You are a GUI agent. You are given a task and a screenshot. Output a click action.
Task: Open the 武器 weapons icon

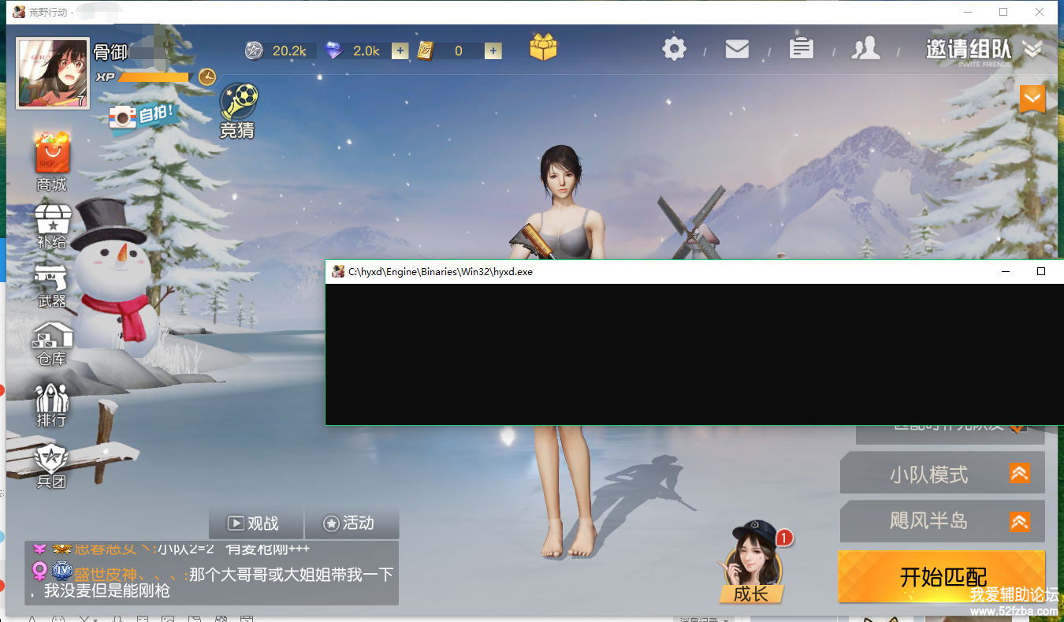[x=52, y=285]
